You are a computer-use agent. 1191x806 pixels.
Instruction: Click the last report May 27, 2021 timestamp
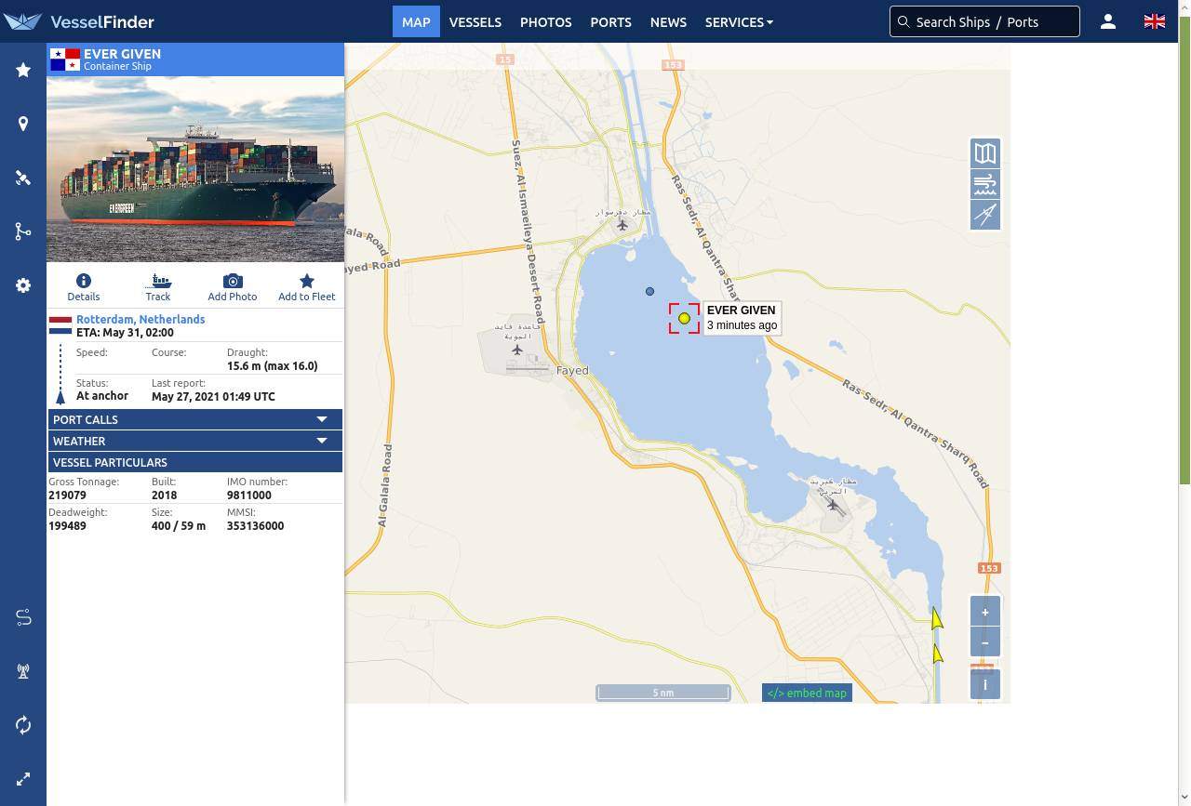(213, 397)
